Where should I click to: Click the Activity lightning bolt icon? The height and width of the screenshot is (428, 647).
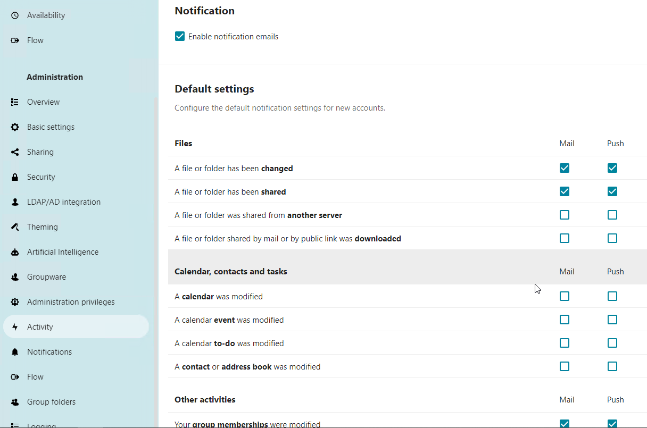click(x=15, y=327)
